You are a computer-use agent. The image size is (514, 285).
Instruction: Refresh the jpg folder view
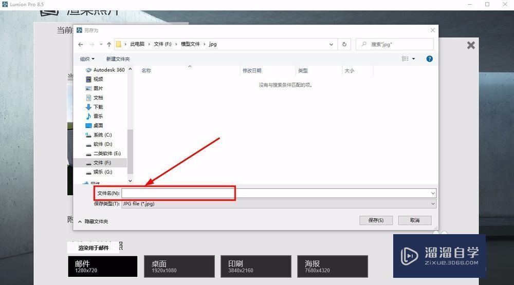(x=344, y=44)
